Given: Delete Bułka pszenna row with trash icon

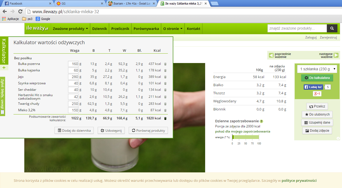Looking at the screenshot, I should click(x=165, y=64).
